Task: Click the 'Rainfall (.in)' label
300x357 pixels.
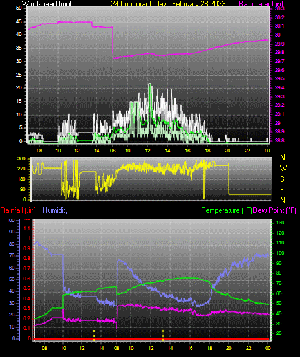Action: (18, 210)
